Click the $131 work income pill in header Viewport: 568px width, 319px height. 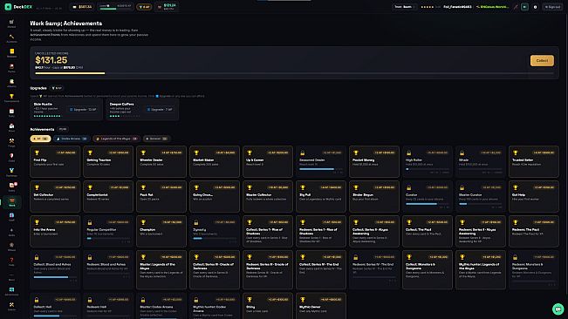167,7
